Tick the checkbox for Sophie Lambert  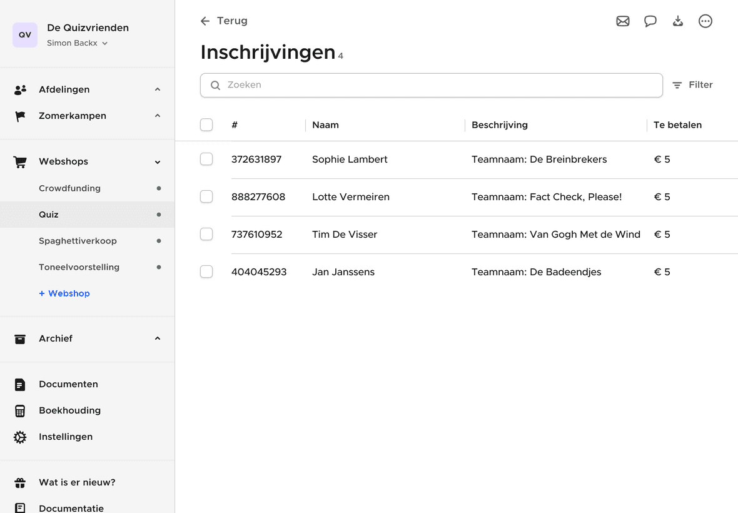[x=206, y=160]
